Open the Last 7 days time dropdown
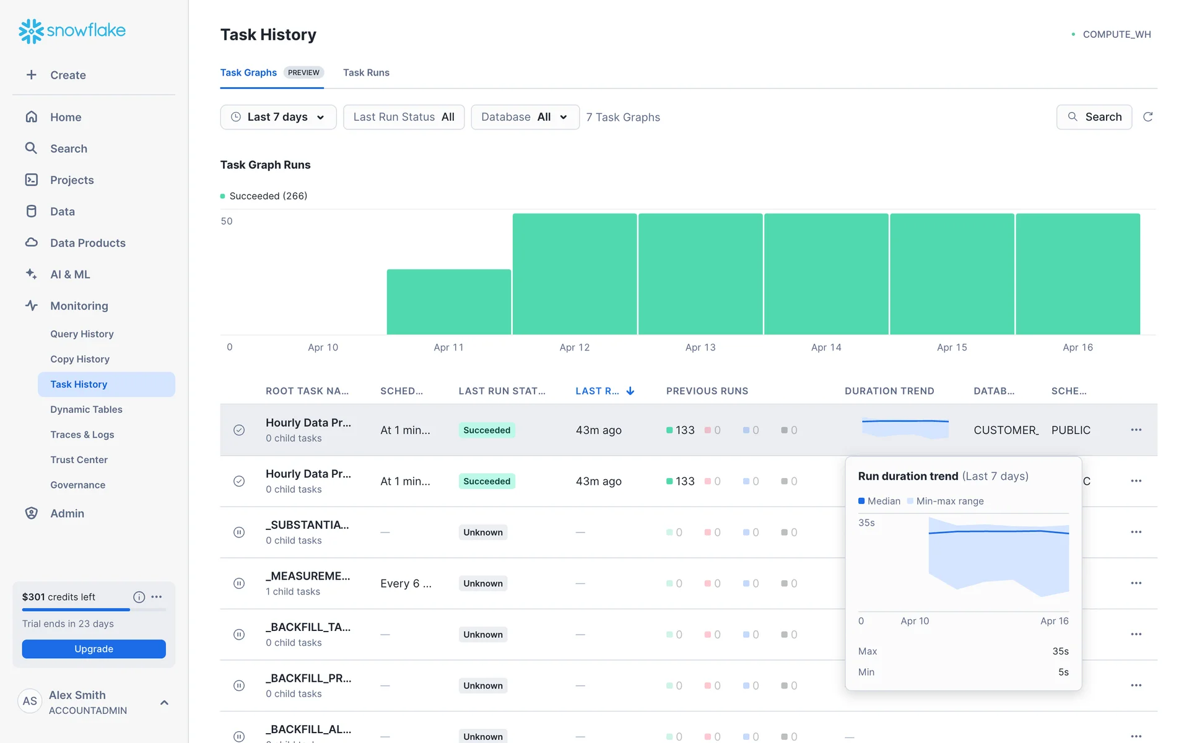The image size is (1189, 743). (278, 117)
